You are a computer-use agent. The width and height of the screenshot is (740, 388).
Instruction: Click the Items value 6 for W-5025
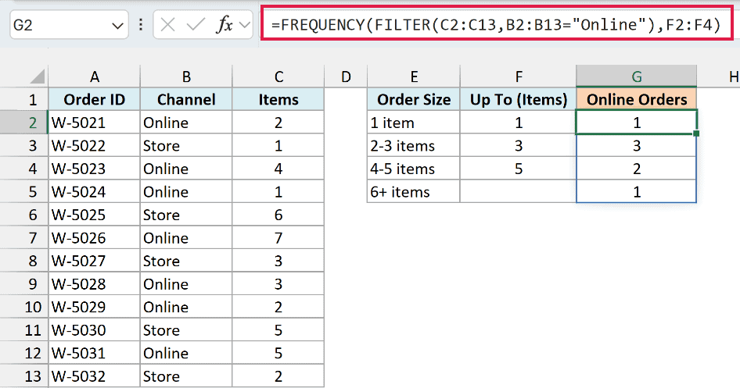coord(278,215)
